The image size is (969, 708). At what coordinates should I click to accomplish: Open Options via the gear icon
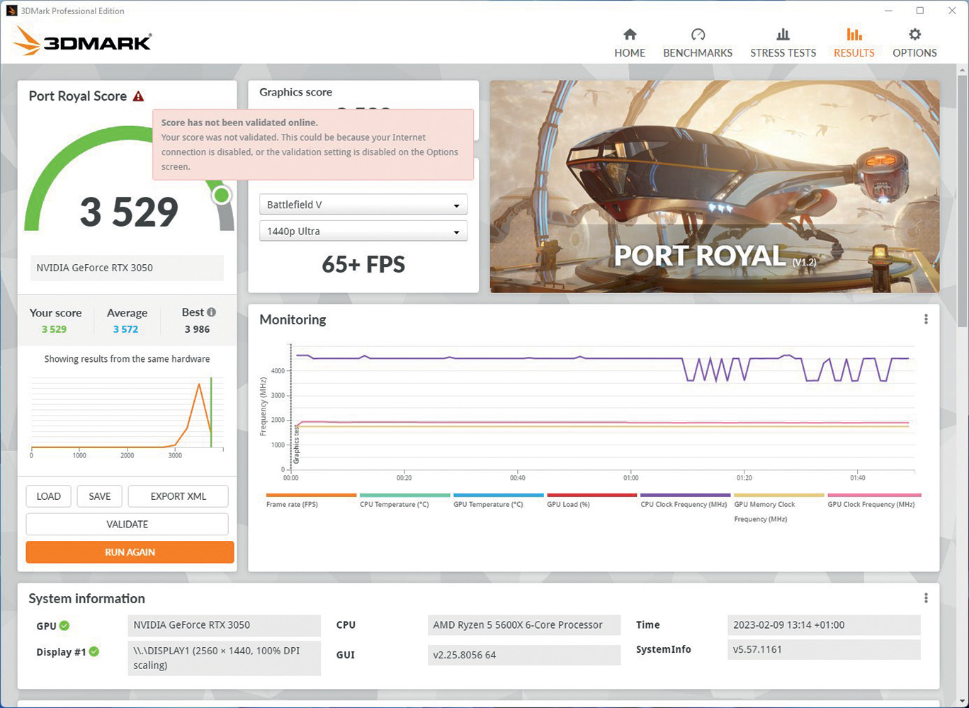point(914,35)
